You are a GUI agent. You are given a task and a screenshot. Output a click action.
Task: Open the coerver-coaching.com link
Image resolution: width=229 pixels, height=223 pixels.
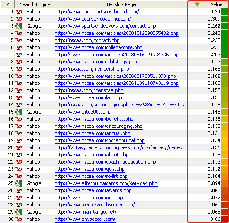93,19
